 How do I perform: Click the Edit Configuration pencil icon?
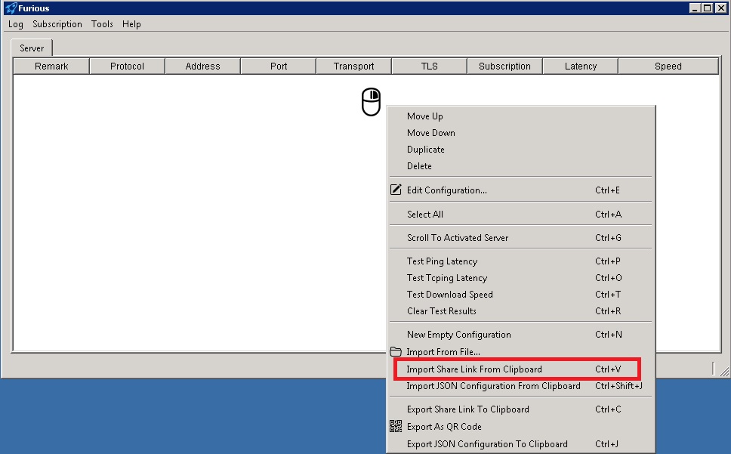click(396, 190)
